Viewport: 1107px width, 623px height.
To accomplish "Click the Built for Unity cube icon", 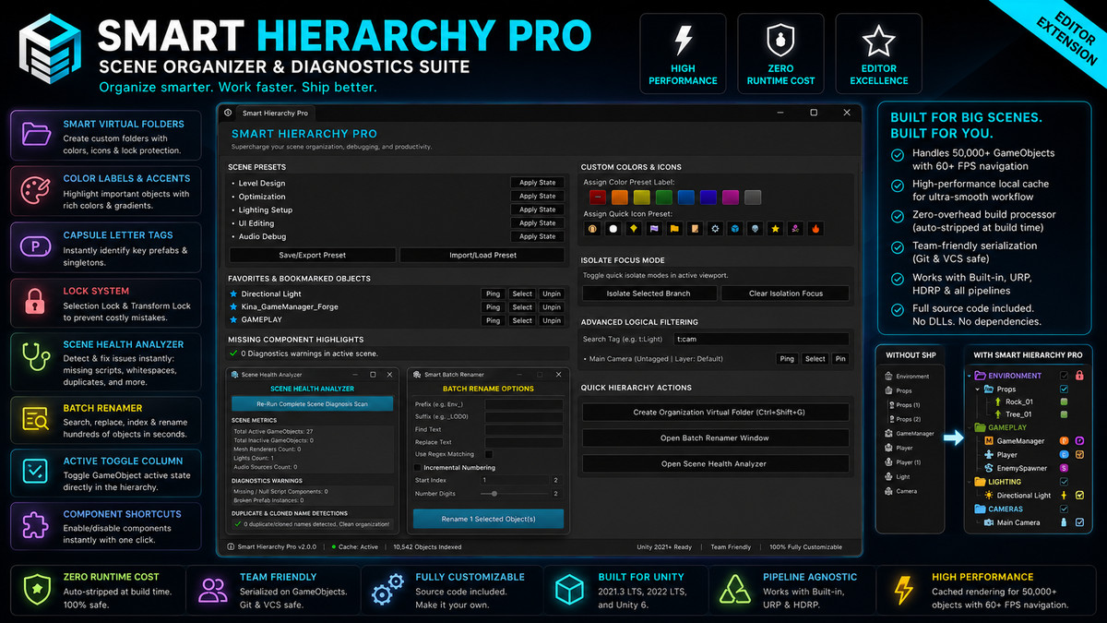I will point(571,590).
